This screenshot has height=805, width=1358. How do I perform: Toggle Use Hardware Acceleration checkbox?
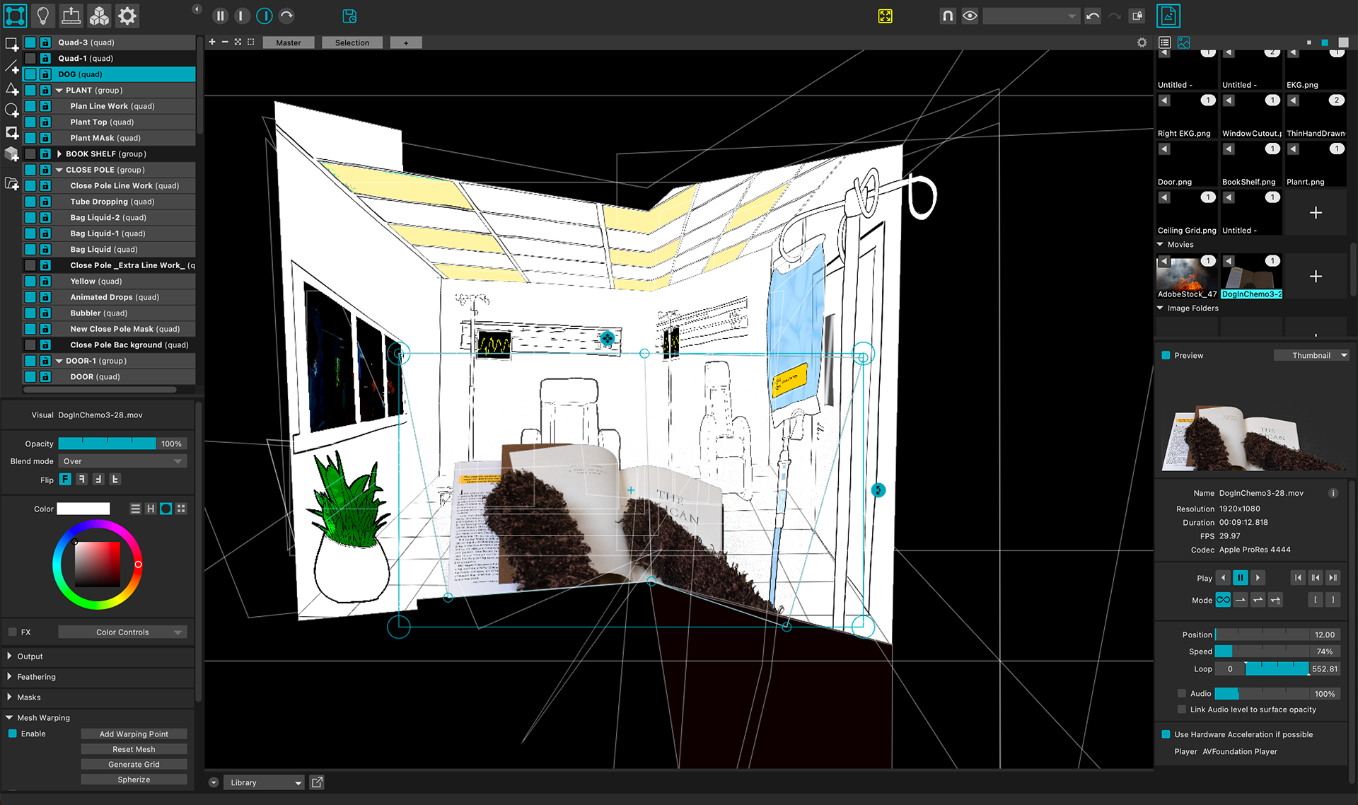click(1166, 734)
